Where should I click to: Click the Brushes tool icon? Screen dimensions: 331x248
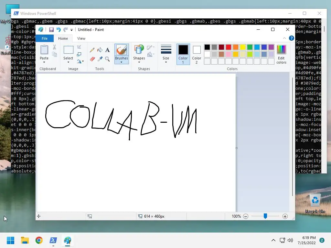pos(122,50)
